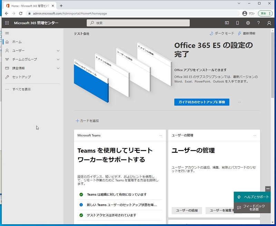Click ヘルプとサポート headset icon
Image resolution: width=276 pixels, height=226 pixels.
tap(239, 197)
